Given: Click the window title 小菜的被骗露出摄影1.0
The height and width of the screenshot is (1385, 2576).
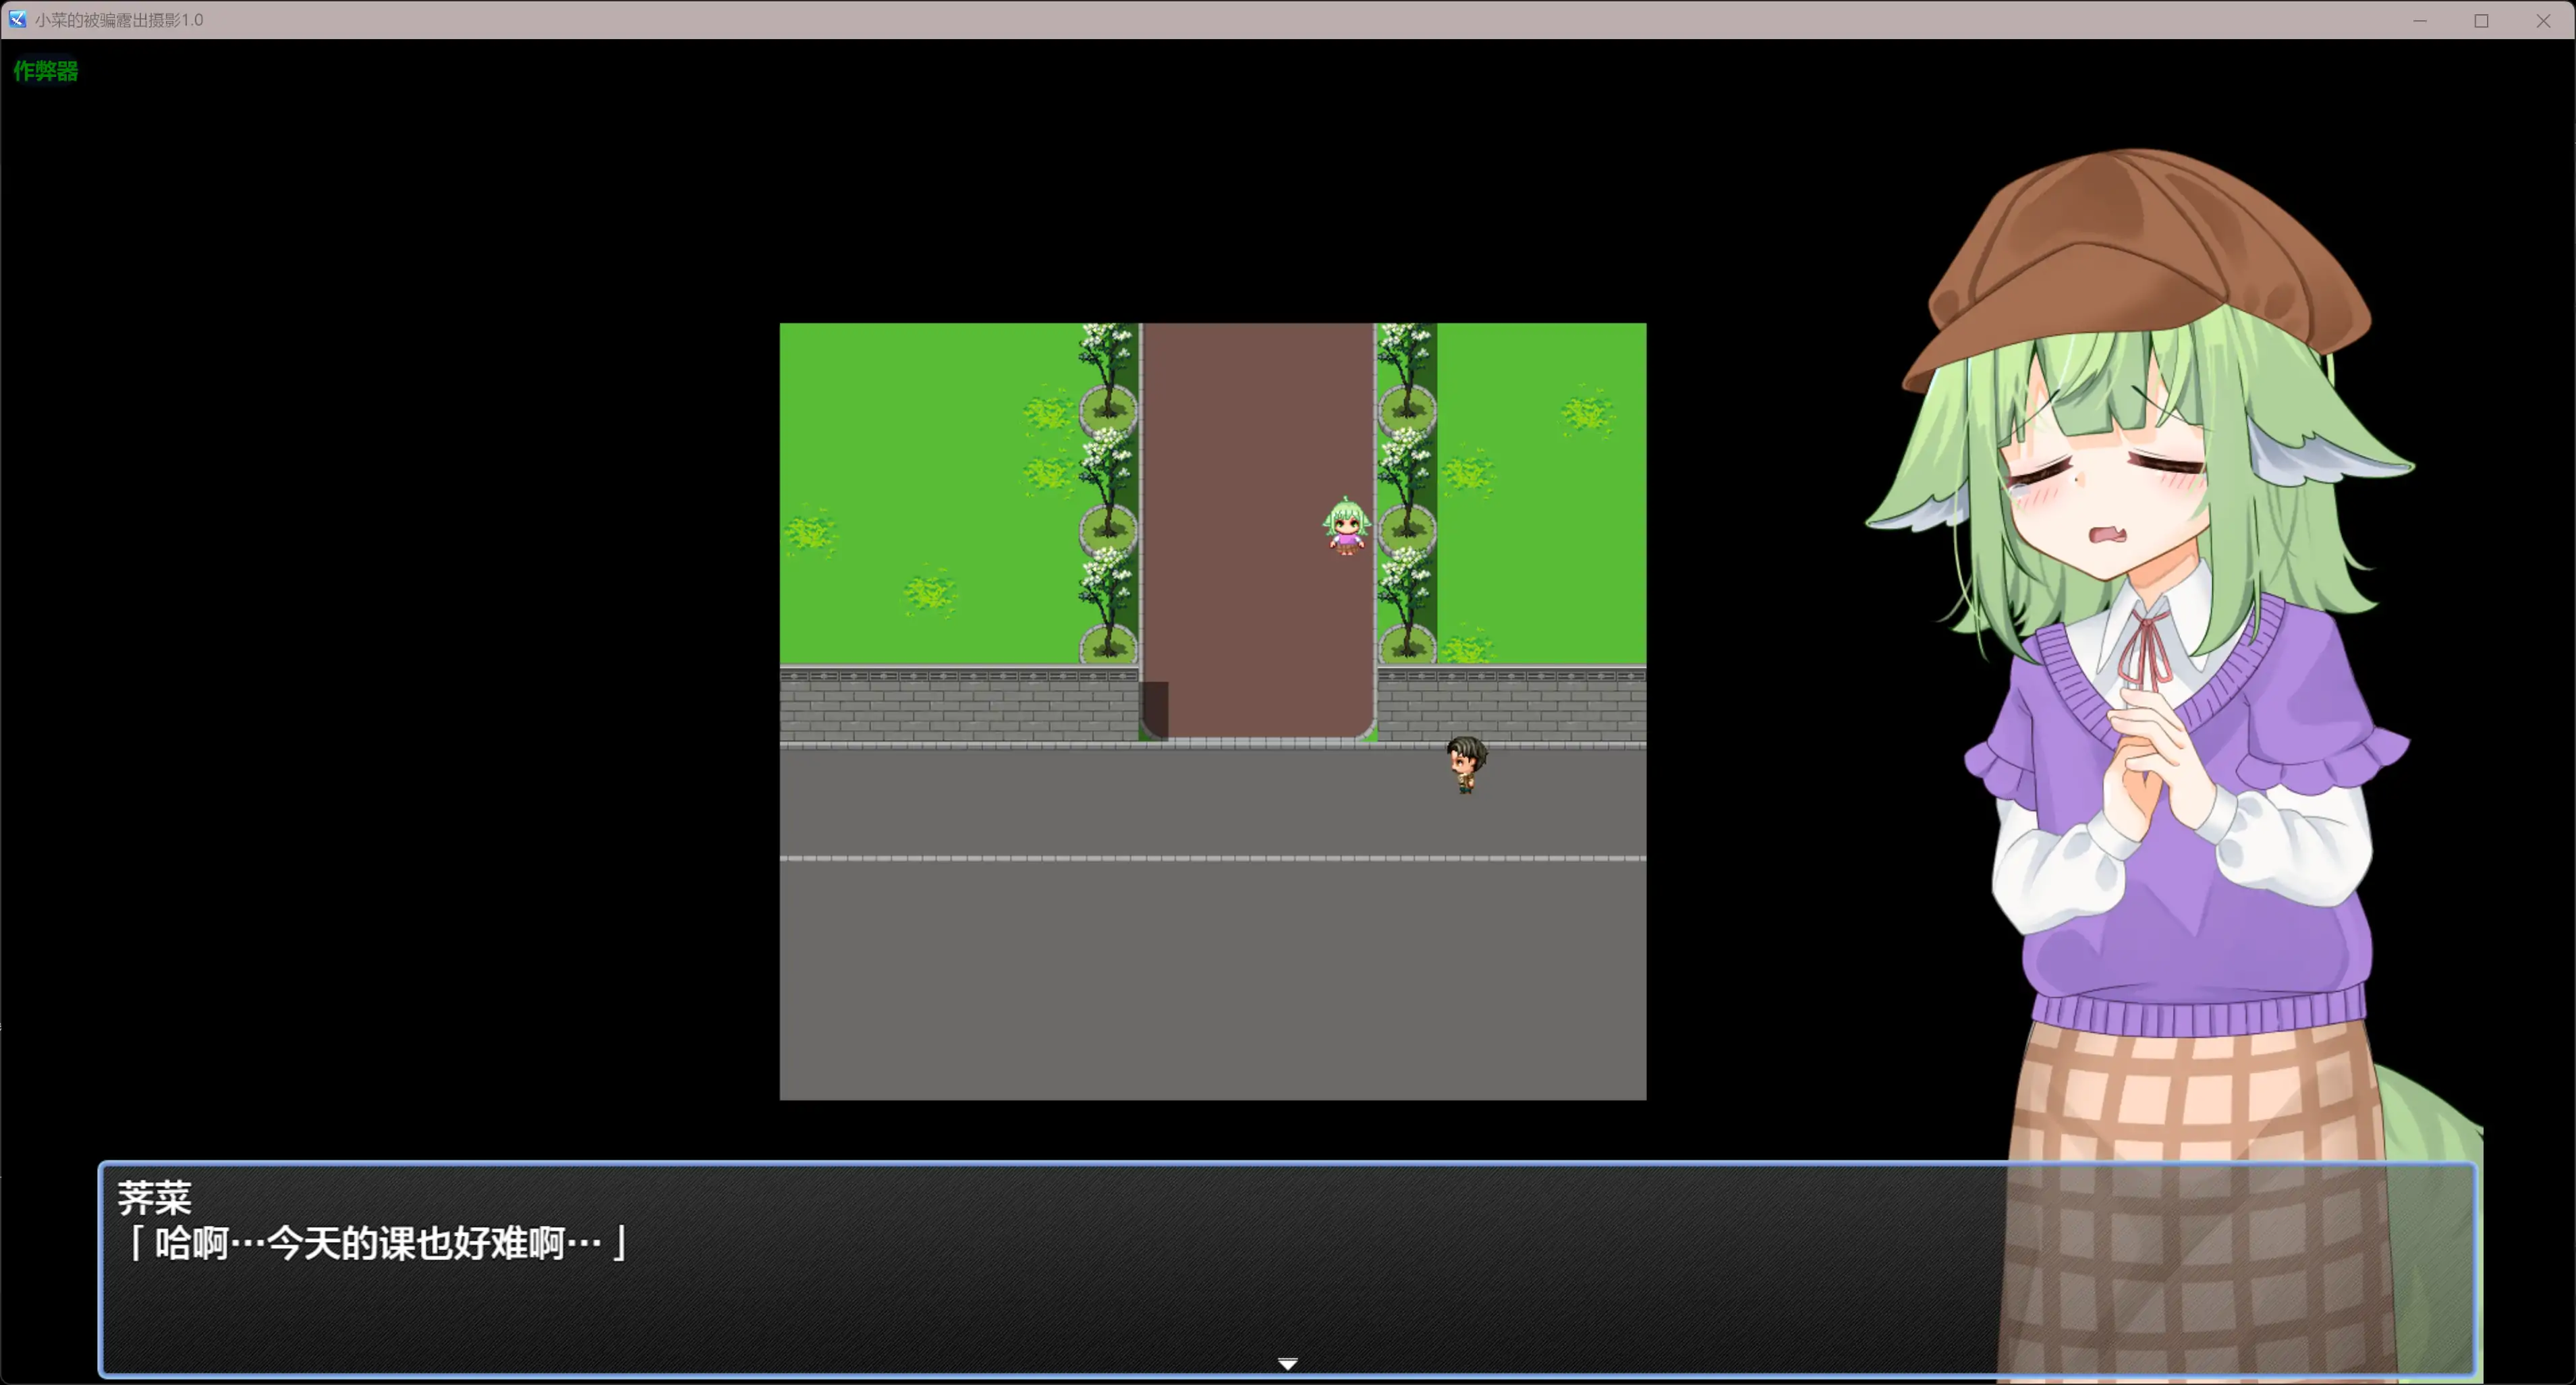Looking at the screenshot, I should pyautogui.click(x=119, y=20).
